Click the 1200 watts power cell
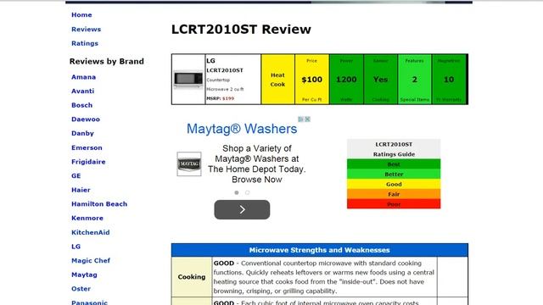 point(346,79)
